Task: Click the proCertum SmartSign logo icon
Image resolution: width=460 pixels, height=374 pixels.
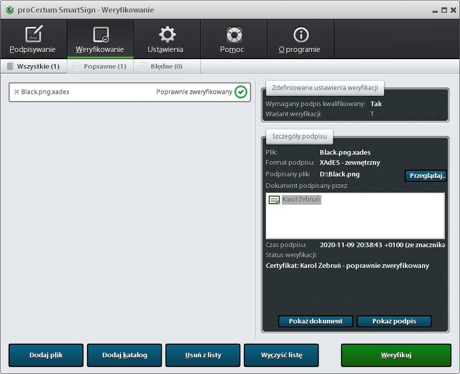Action: coord(10,10)
